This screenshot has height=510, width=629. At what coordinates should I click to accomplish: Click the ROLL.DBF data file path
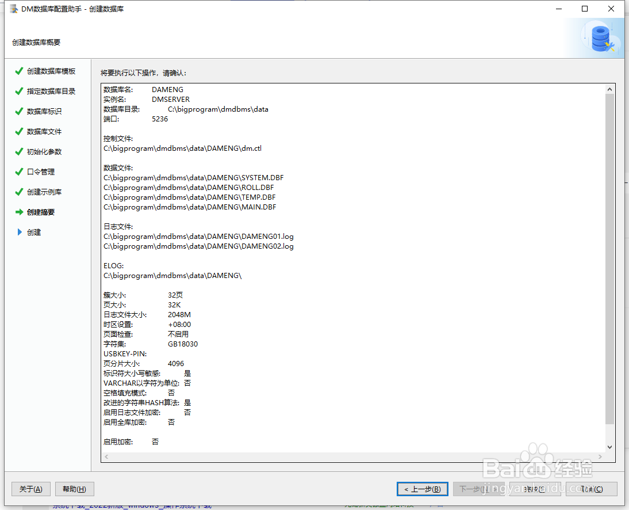click(x=189, y=187)
